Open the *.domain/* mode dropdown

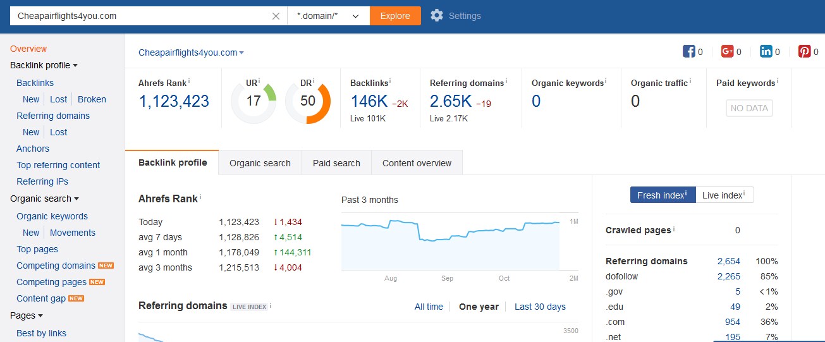328,16
